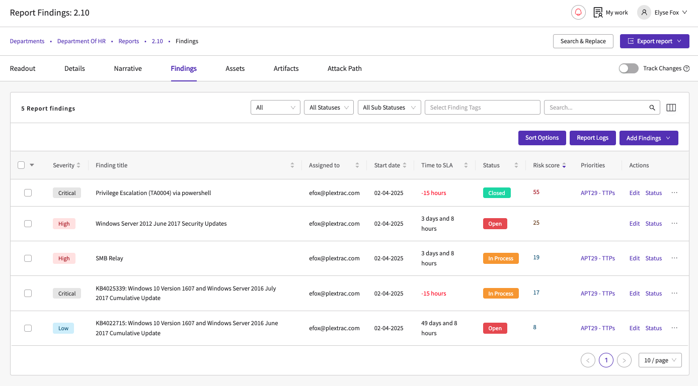The height and width of the screenshot is (386, 698).
Task: Sort by Risk score column arrows
Action: point(564,165)
